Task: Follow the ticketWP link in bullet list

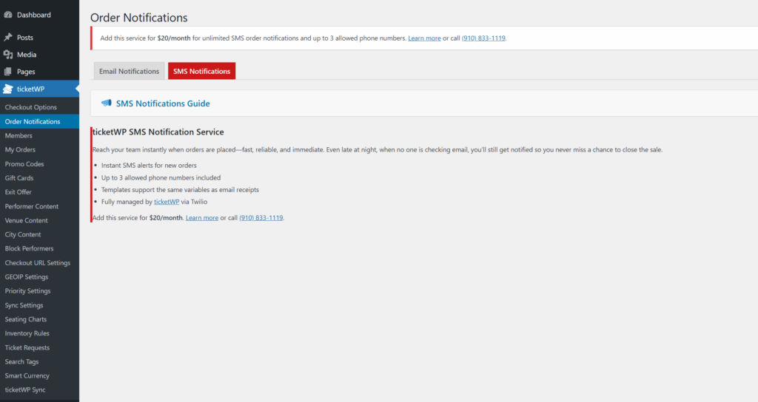Action: click(x=167, y=202)
